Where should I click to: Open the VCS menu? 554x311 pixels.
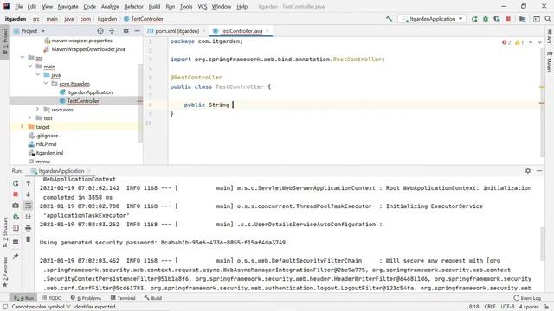pos(202,6)
